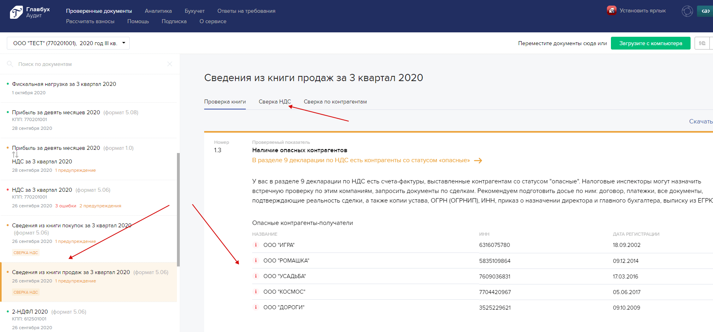The height and width of the screenshot is (332, 713).
Task: Click the document list vertical scrollbar
Action: click(178, 209)
